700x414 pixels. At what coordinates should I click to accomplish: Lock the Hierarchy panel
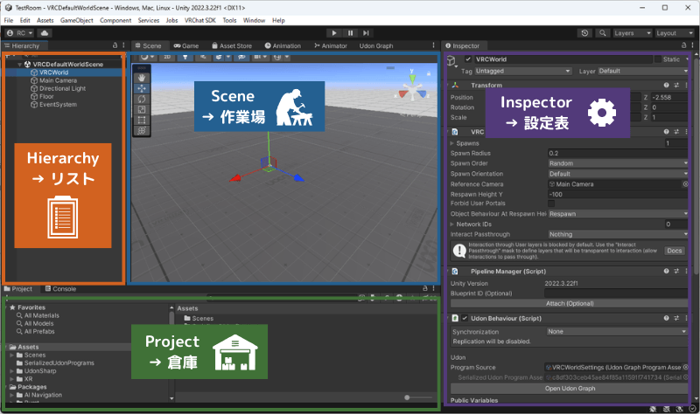click(x=115, y=45)
